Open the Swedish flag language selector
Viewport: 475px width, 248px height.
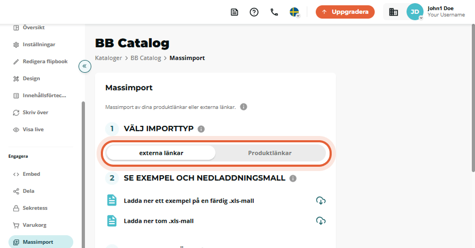[295, 12]
